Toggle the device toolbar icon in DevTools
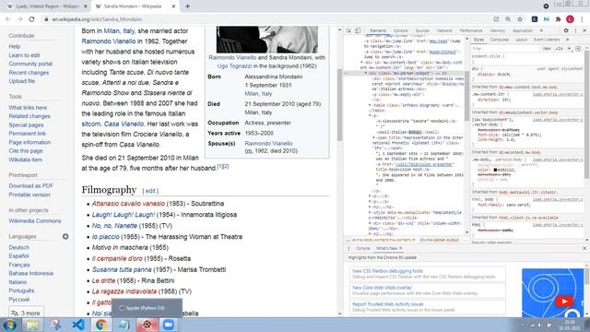 pos(358,30)
